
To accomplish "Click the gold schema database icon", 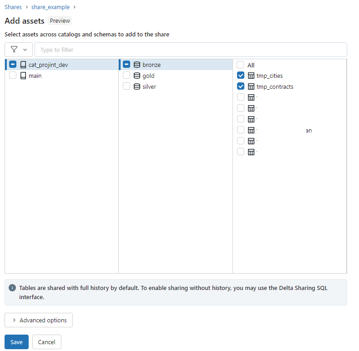I will click(x=137, y=76).
